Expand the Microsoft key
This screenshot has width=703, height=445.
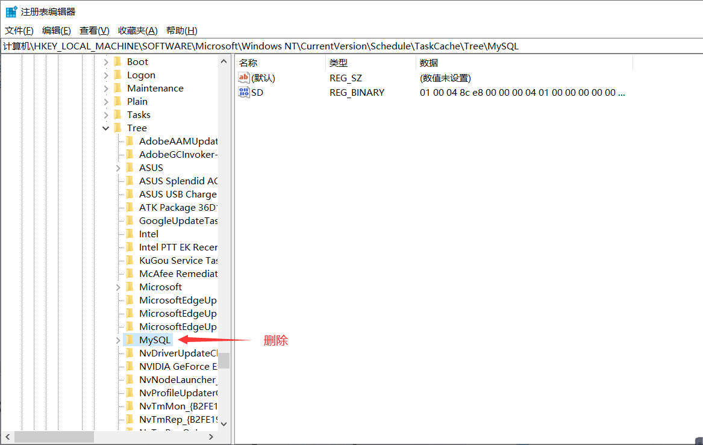(x=118, y=287)
